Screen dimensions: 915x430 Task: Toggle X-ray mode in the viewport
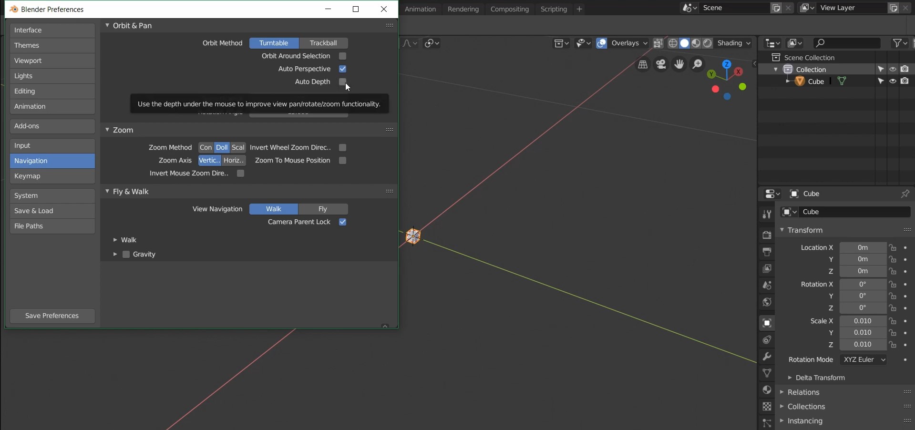click(x=658, y=43)
